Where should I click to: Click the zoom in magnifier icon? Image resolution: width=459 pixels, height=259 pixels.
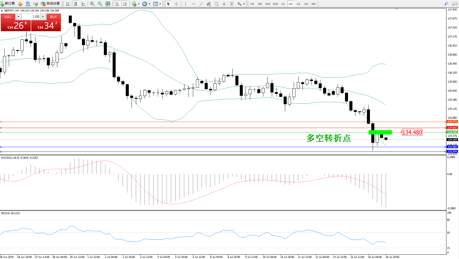92,4
